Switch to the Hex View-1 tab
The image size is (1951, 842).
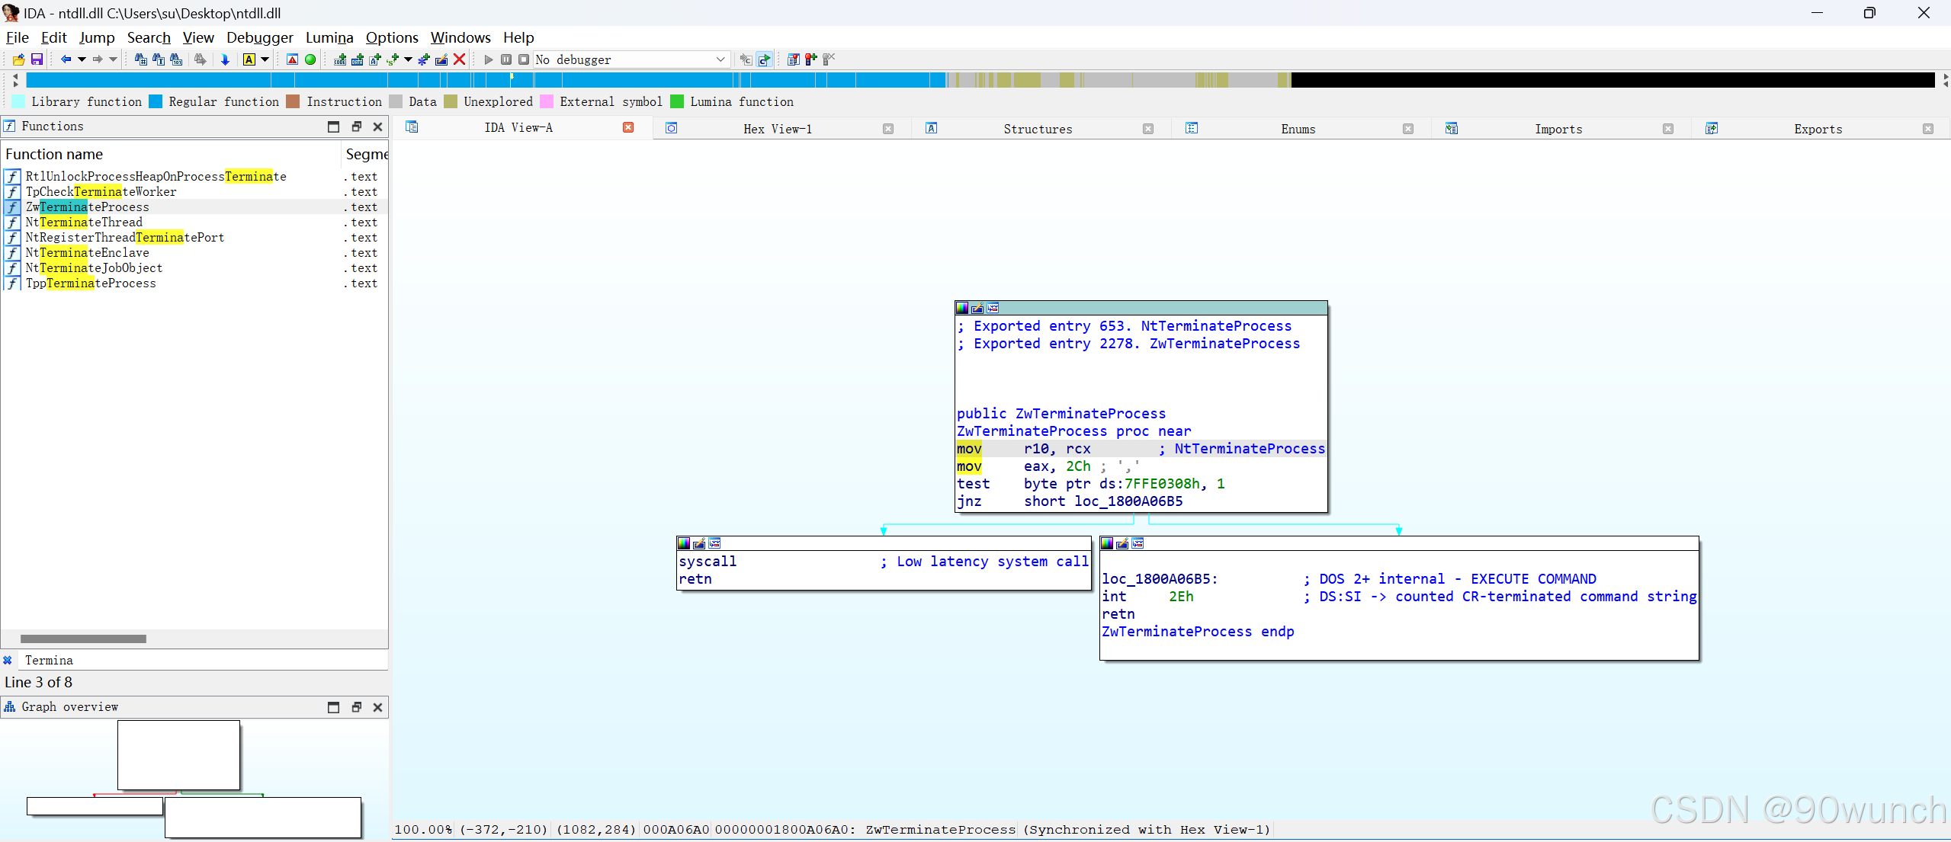pyautogui.click(x=778, y=129)
